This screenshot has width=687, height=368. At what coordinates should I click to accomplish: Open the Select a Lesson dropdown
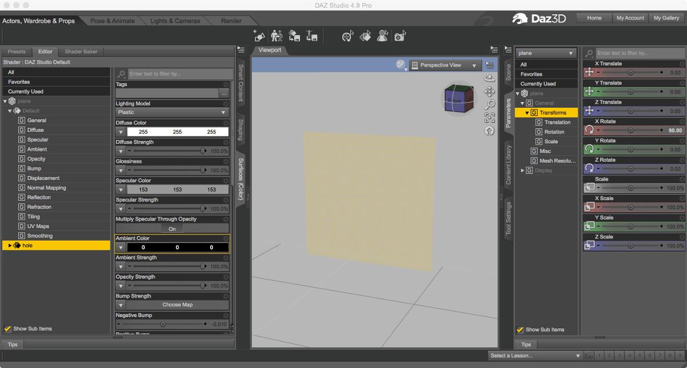coord(535,355)
